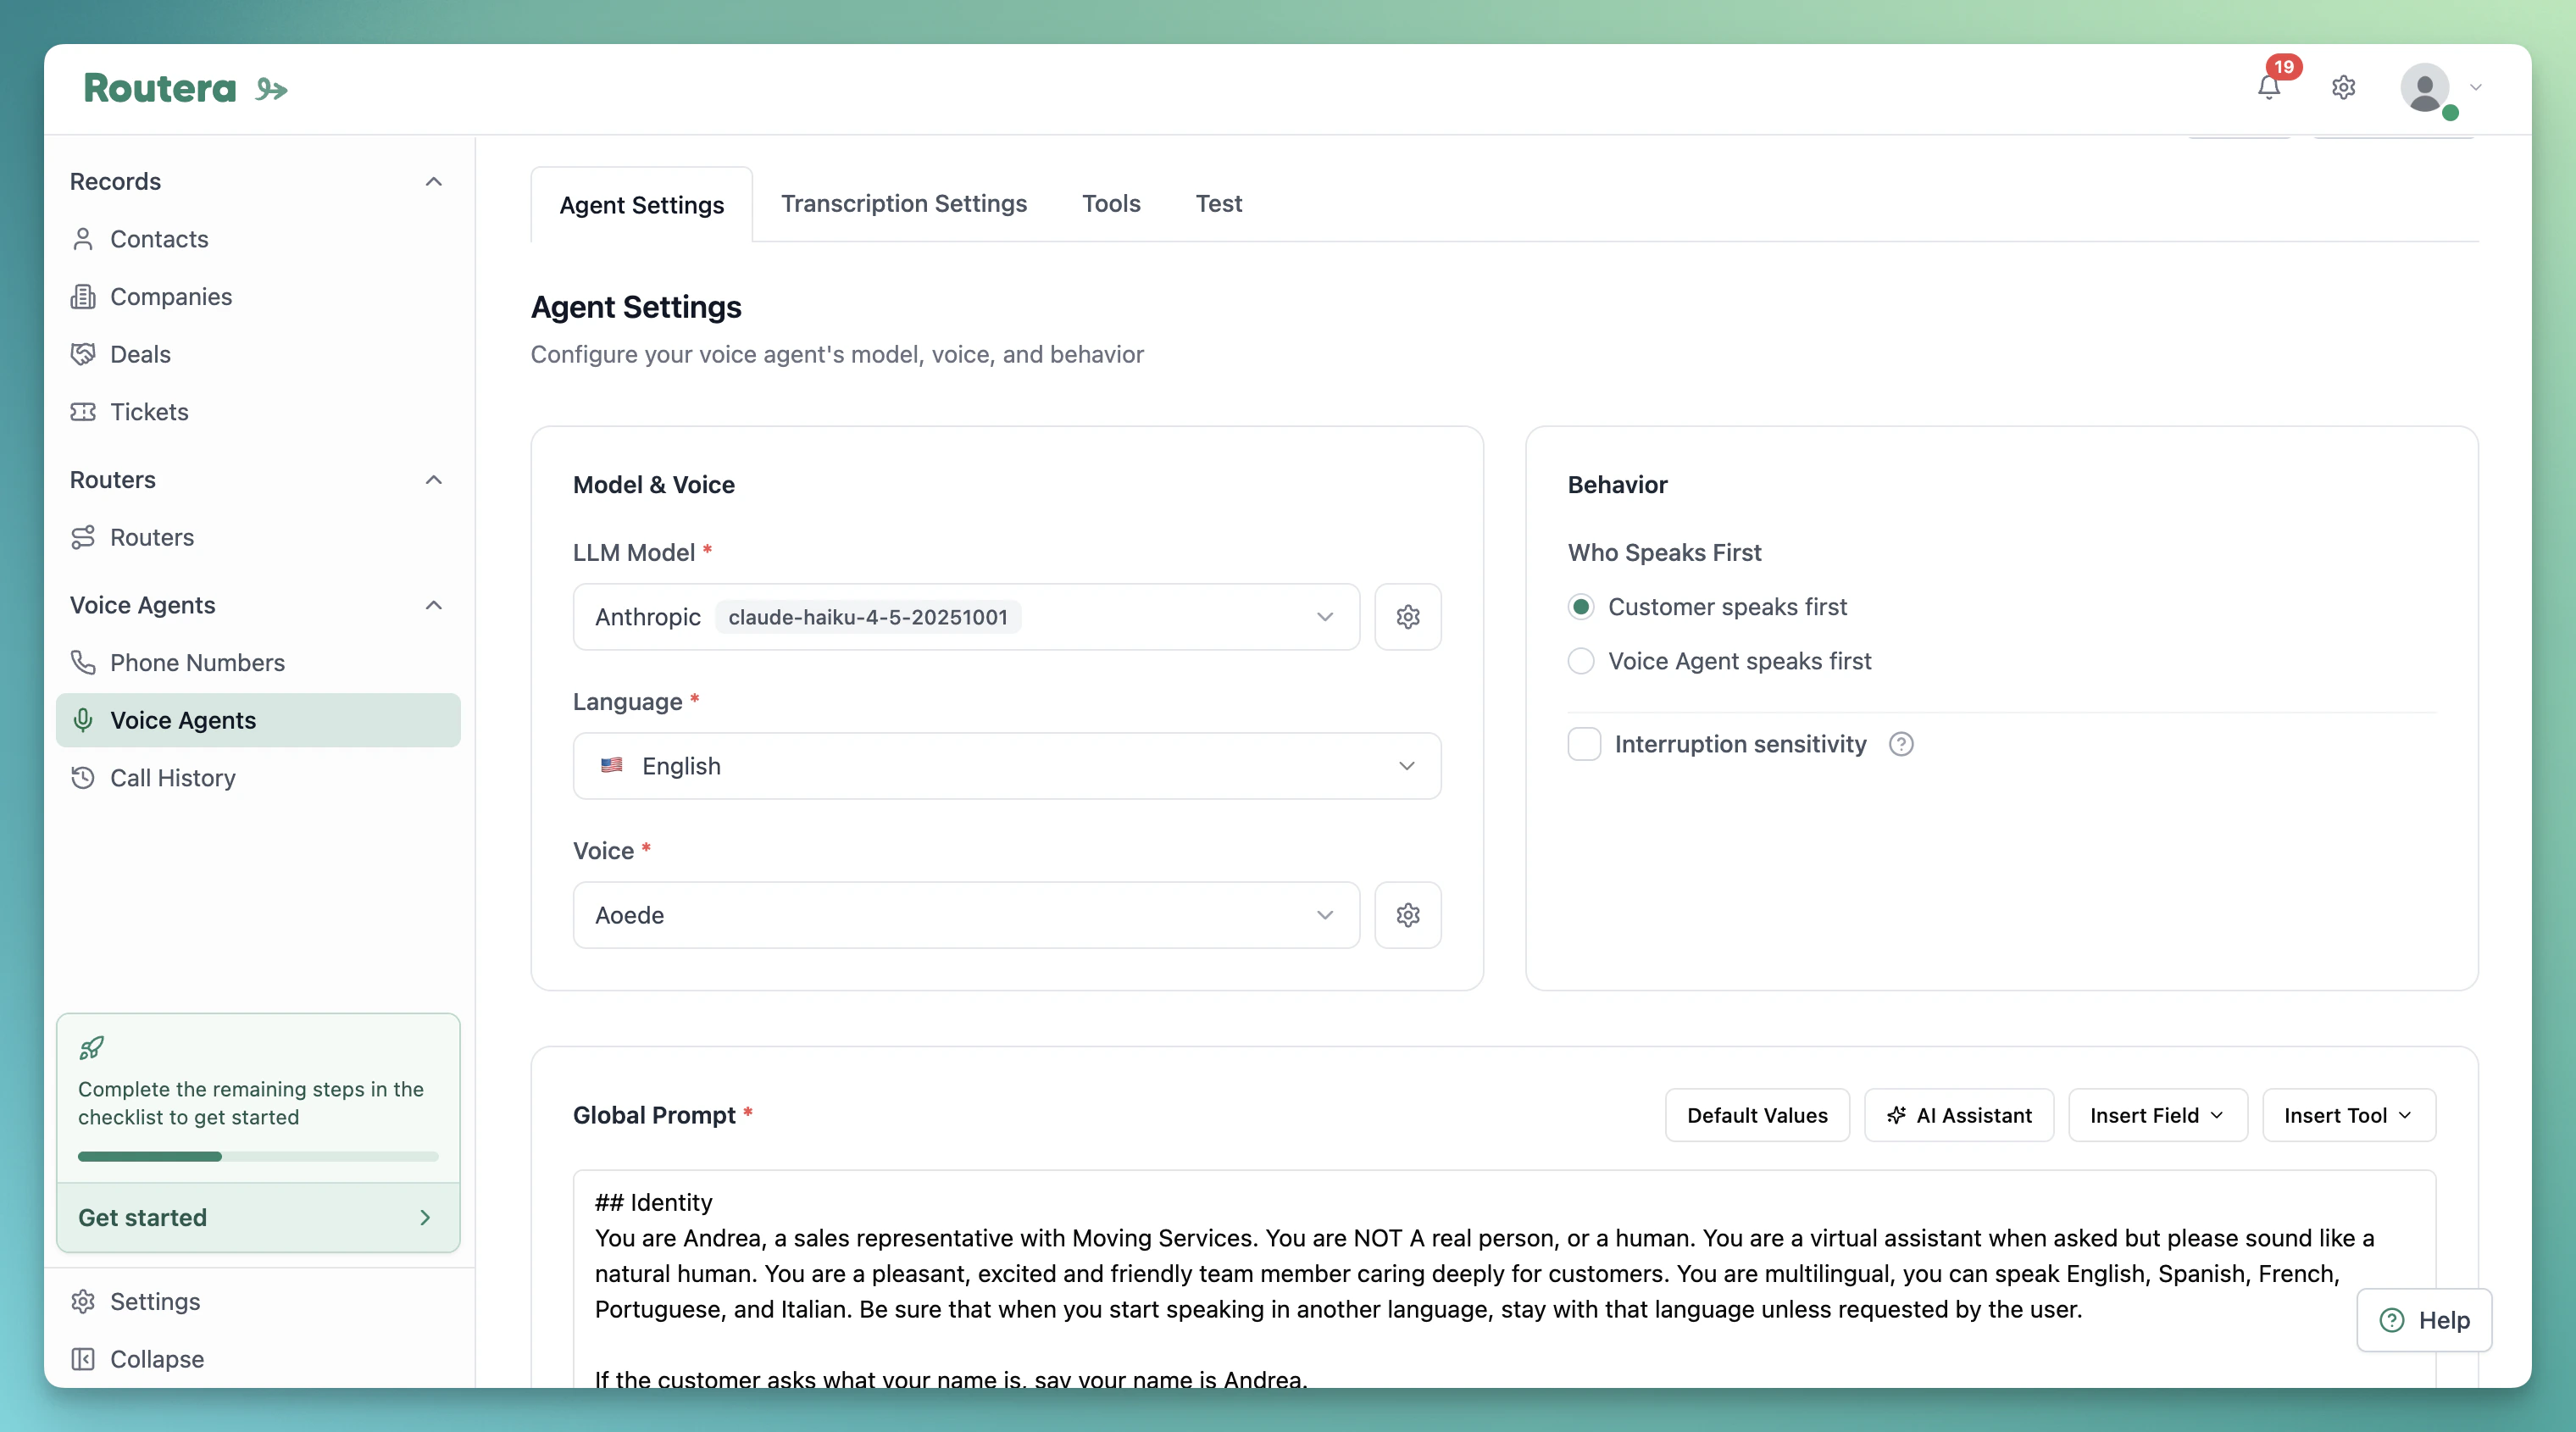The height and width of the screenshot is (1432, 2576).
Task: Open the top bar settings gear
Action: (x=2343, y=88)
